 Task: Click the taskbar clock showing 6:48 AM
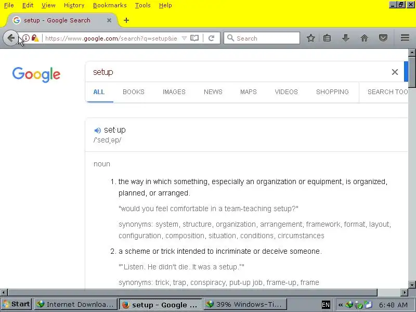coord(393,305)
